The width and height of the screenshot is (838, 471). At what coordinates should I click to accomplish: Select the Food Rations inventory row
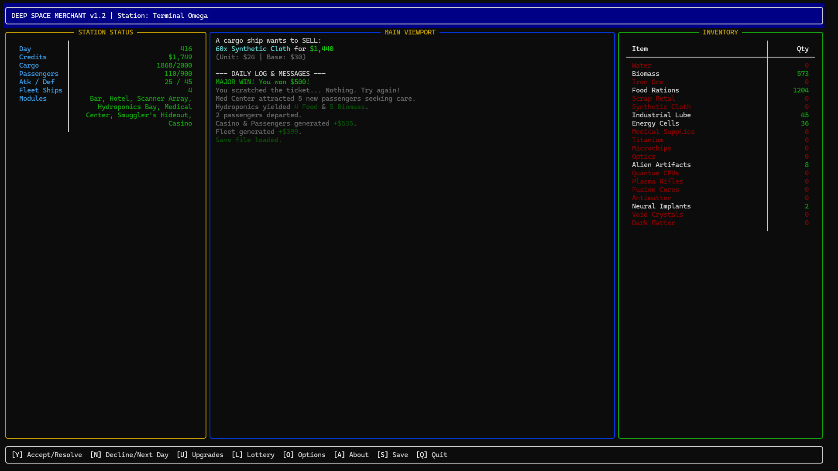[655, 90]
